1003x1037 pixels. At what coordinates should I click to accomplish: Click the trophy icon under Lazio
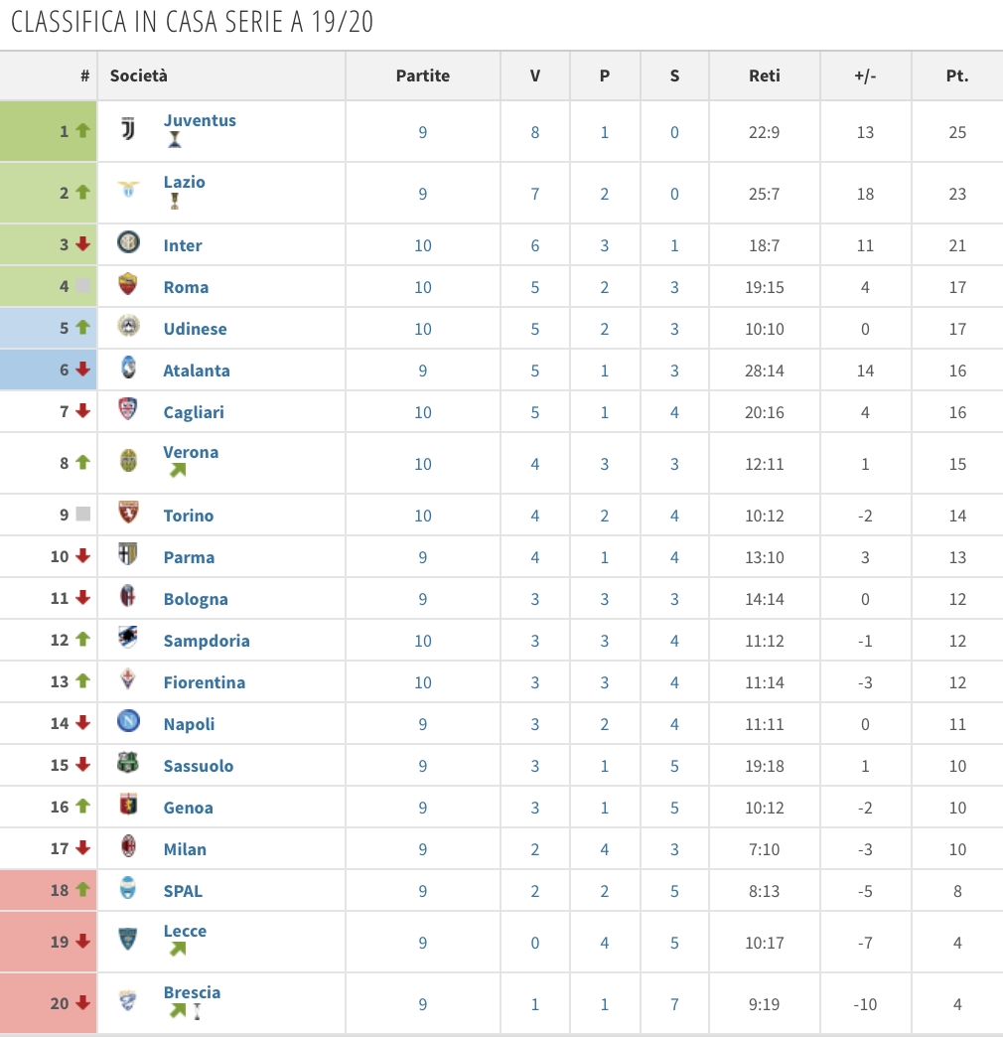(175, 202)
